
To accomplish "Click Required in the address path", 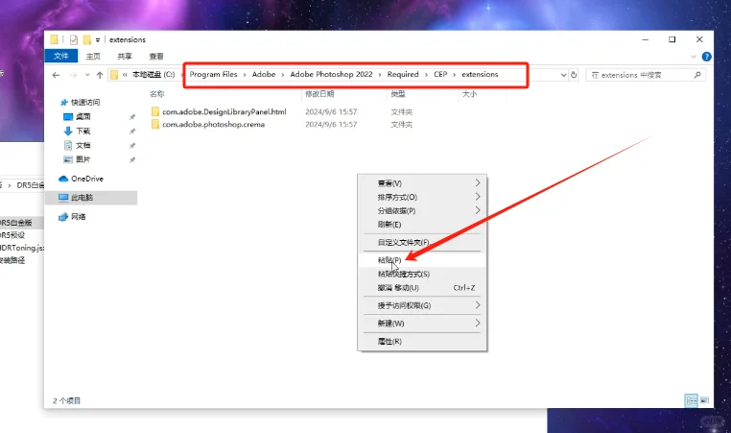I will 403,74.
